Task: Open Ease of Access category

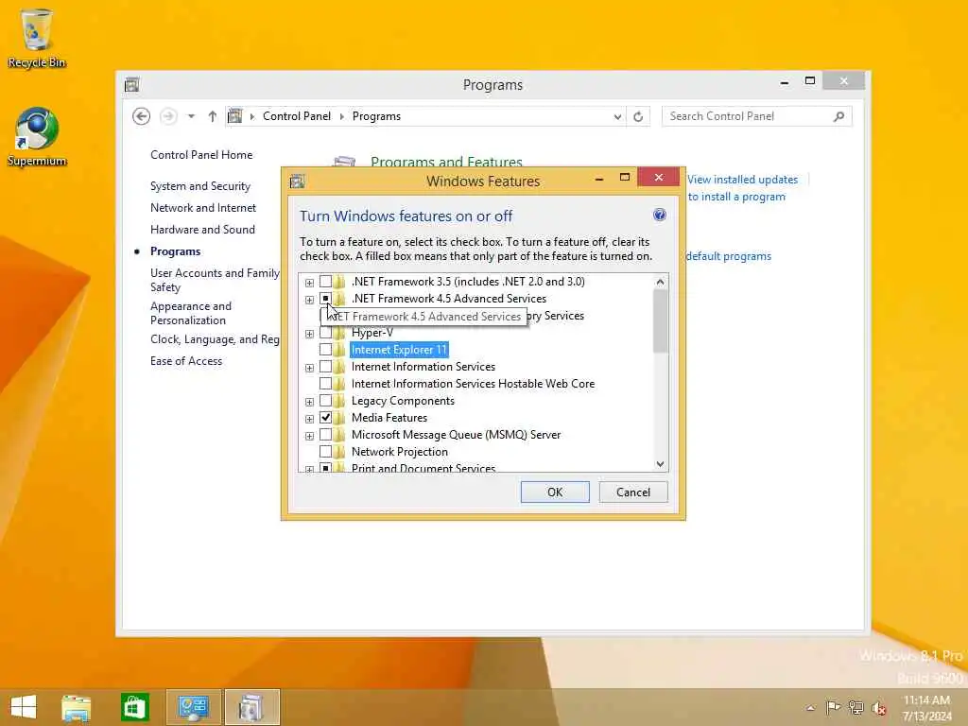Action: click(x=186, y=361)
